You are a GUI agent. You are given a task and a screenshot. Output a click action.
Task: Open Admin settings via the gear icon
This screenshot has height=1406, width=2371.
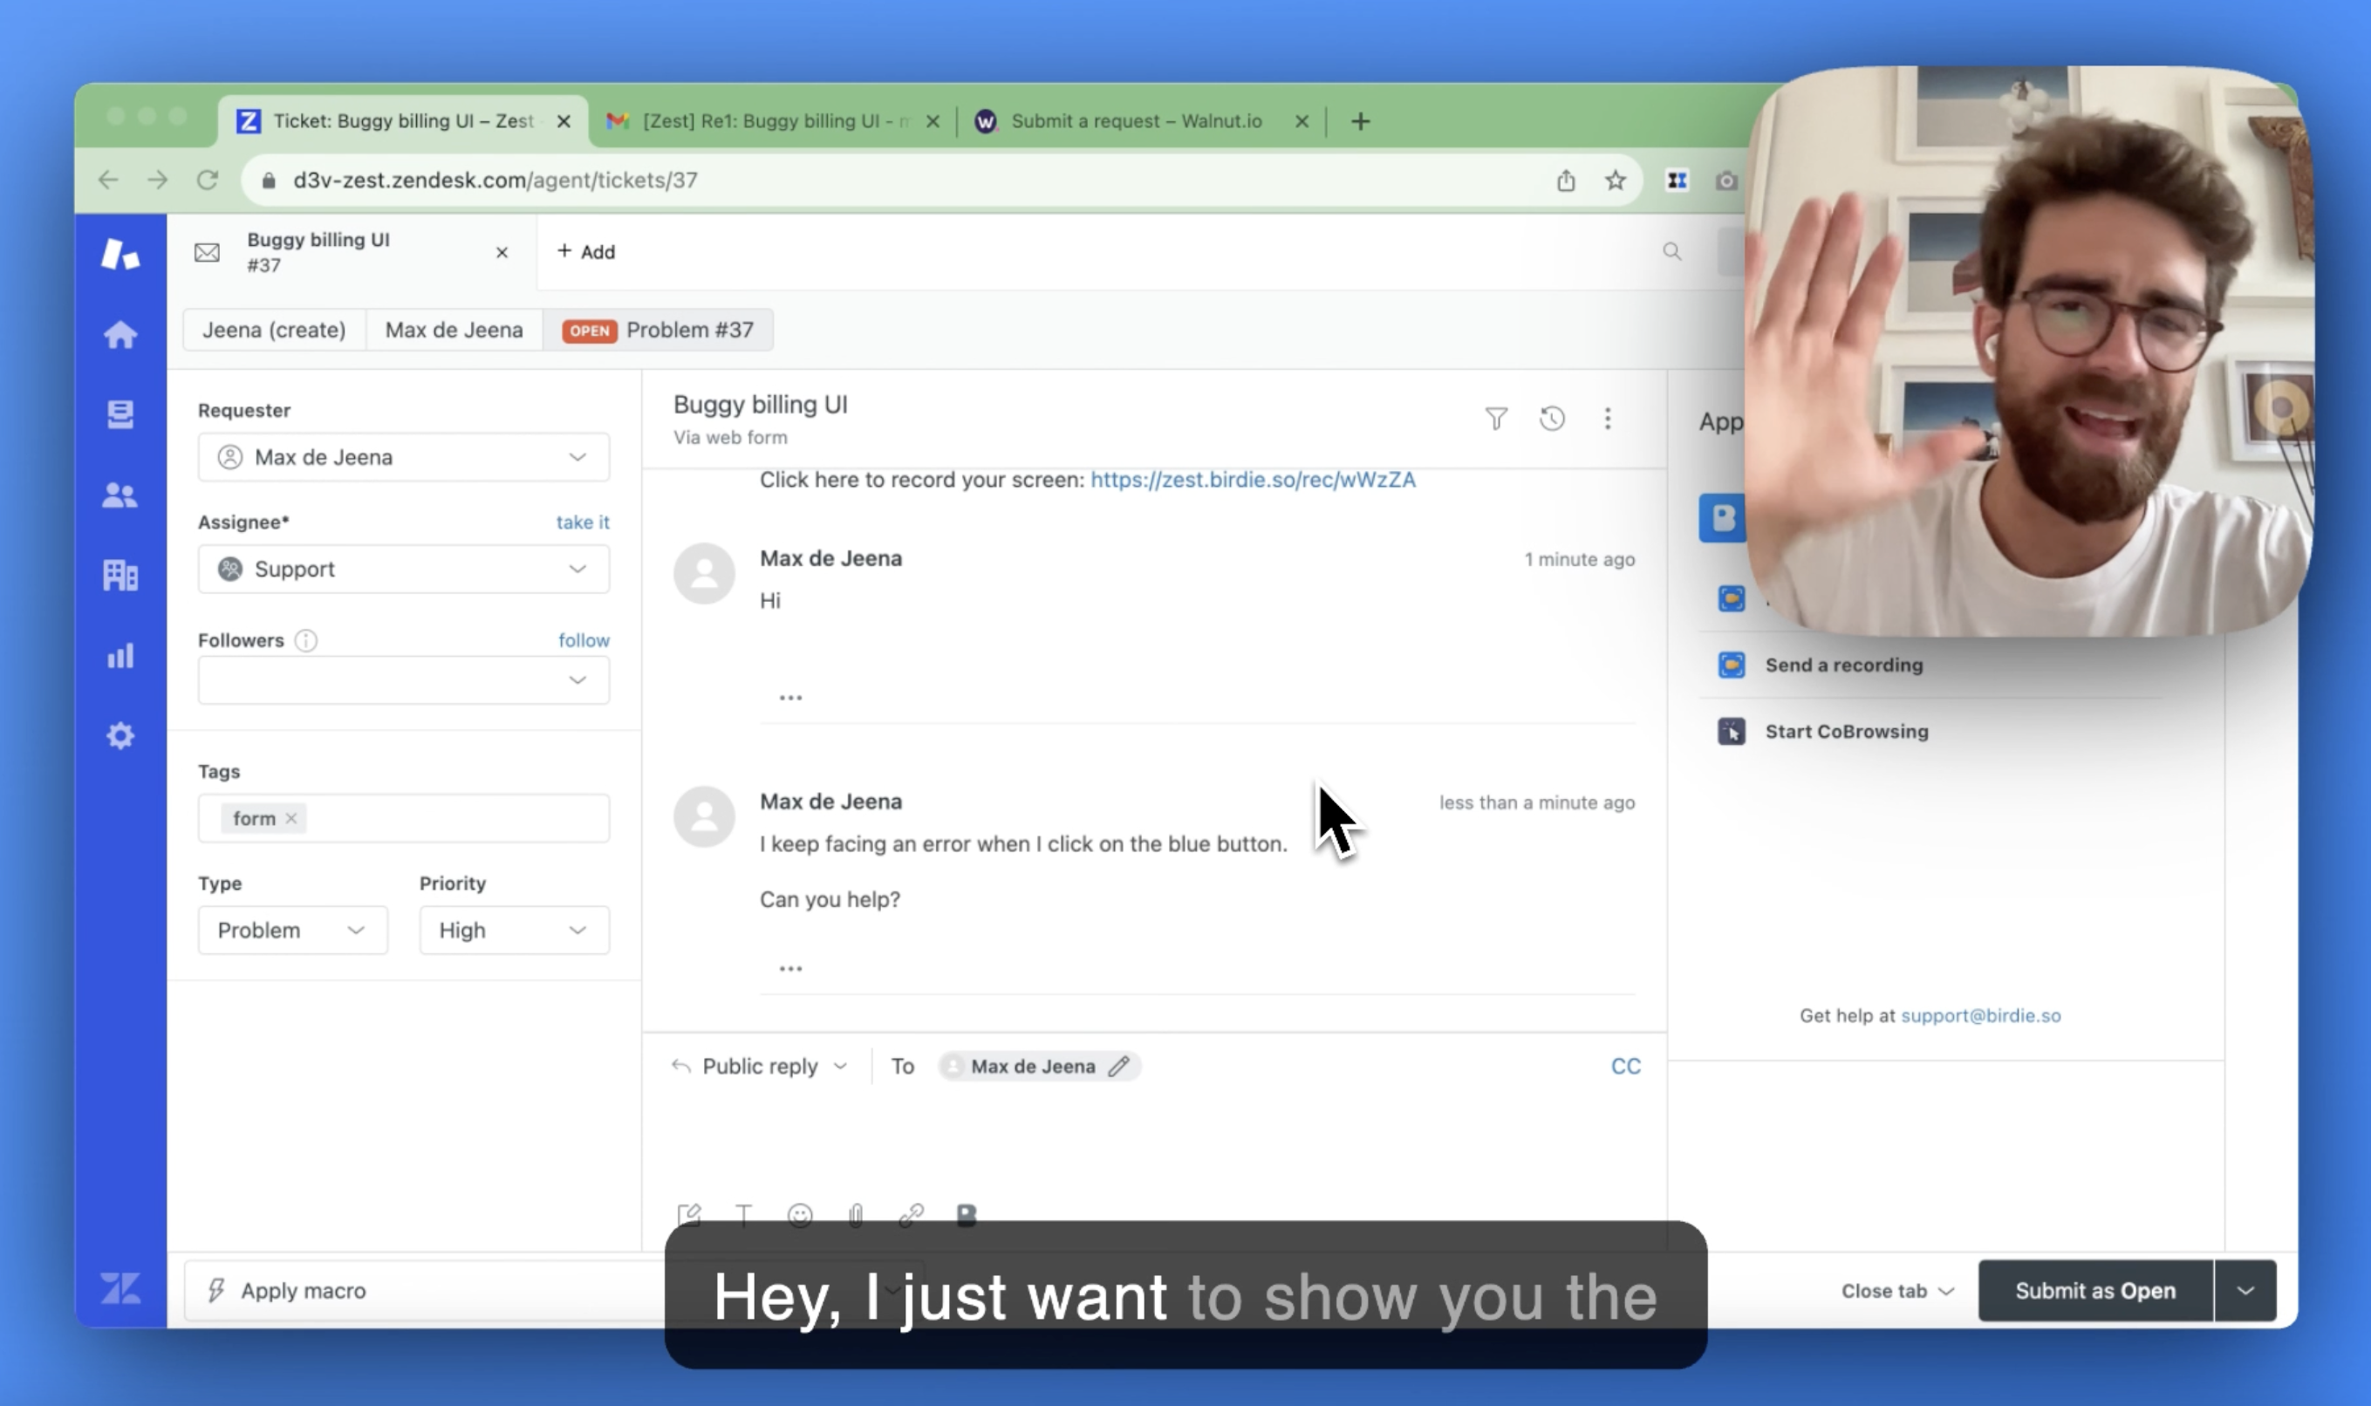pos(120,735)
